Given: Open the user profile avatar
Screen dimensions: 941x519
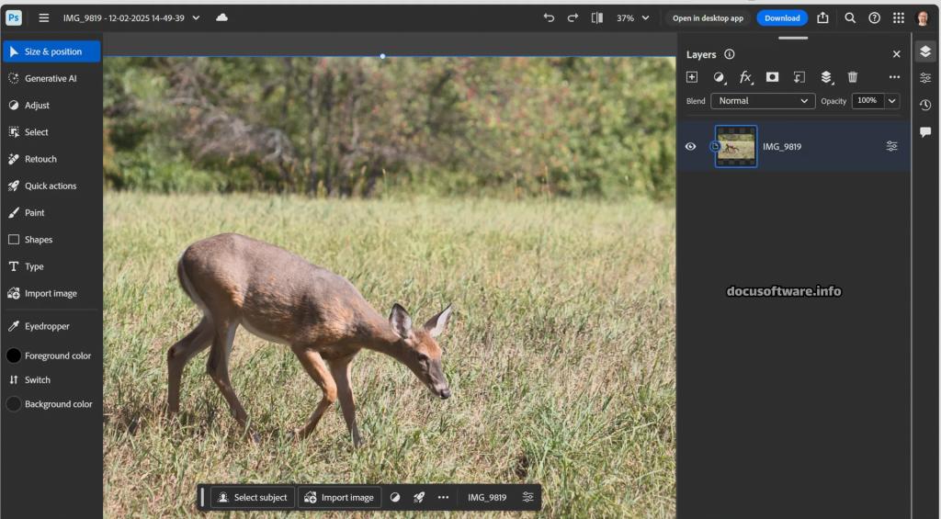Looking at the screenshot, I should (x=923, y=18).
